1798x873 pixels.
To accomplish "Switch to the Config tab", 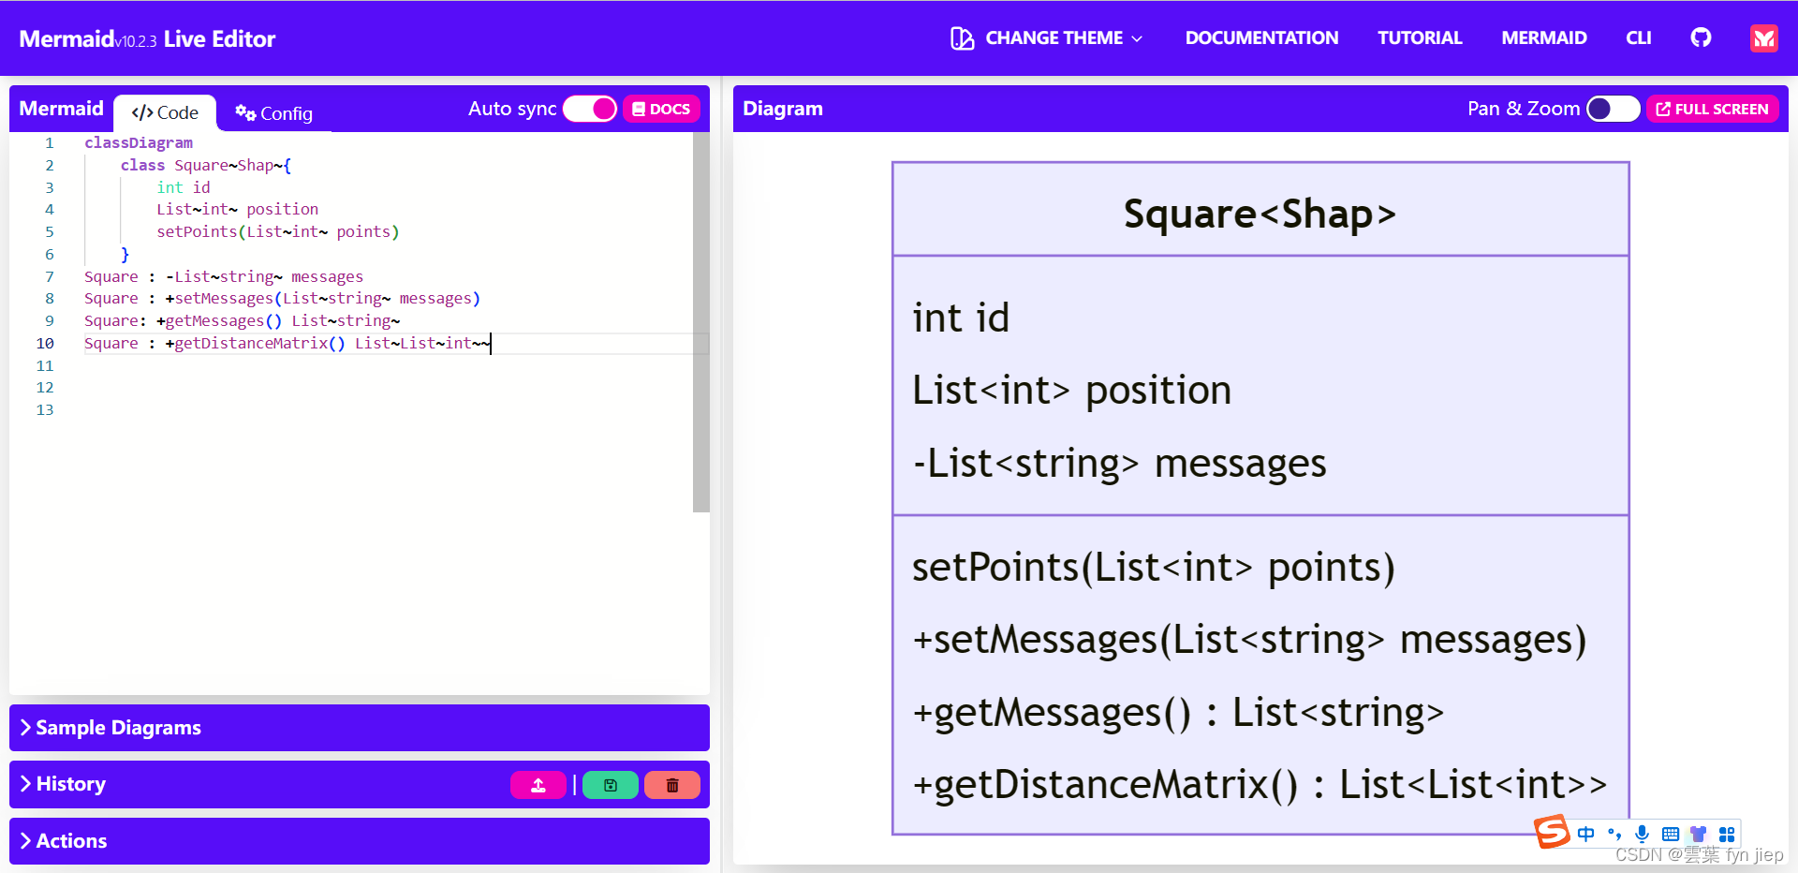I will (x=273, y=113).
